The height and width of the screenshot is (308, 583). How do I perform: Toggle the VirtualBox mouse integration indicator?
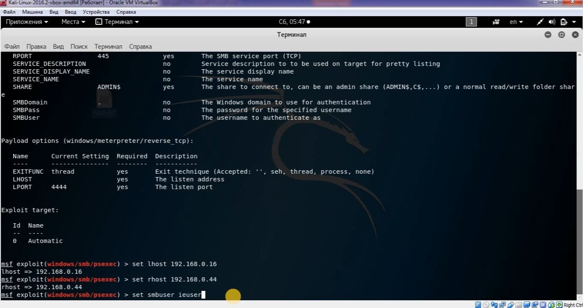click(551, 305)
